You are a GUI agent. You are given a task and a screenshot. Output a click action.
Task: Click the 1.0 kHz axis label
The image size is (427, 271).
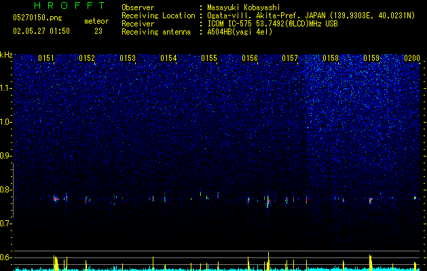pyautogui.click(x=5, y=122)
